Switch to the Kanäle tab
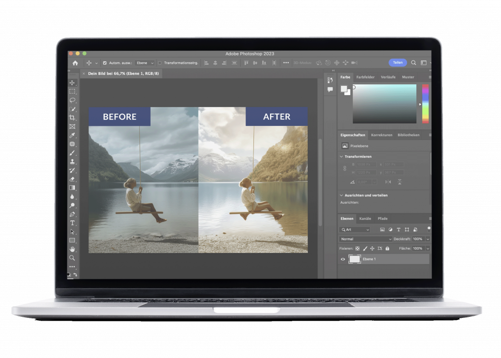The height and width of the screenshot is (358, 501). (365, 218)
